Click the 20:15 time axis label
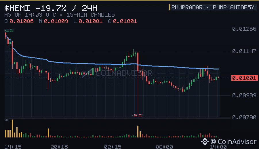259x149 pixels. click(x=59, y=147)
